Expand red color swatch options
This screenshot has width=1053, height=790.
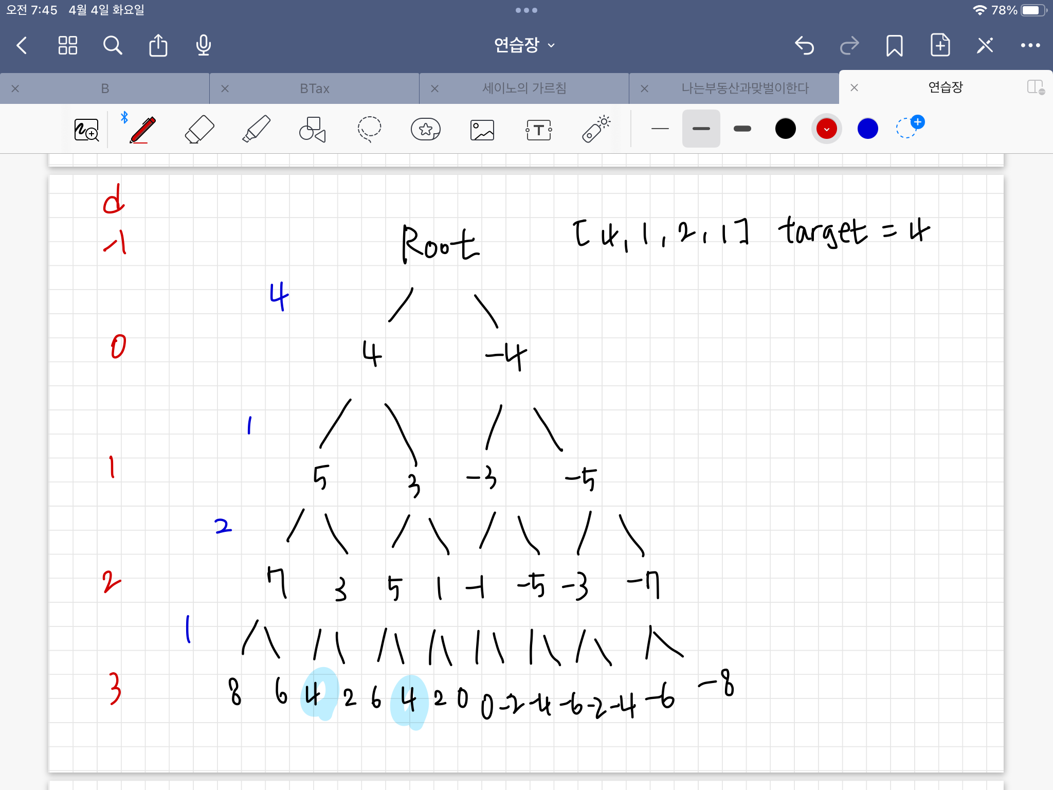coord(826,129)
